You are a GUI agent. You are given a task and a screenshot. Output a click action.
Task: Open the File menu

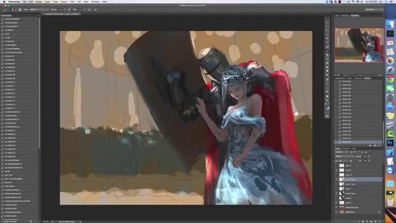point(24,1)
